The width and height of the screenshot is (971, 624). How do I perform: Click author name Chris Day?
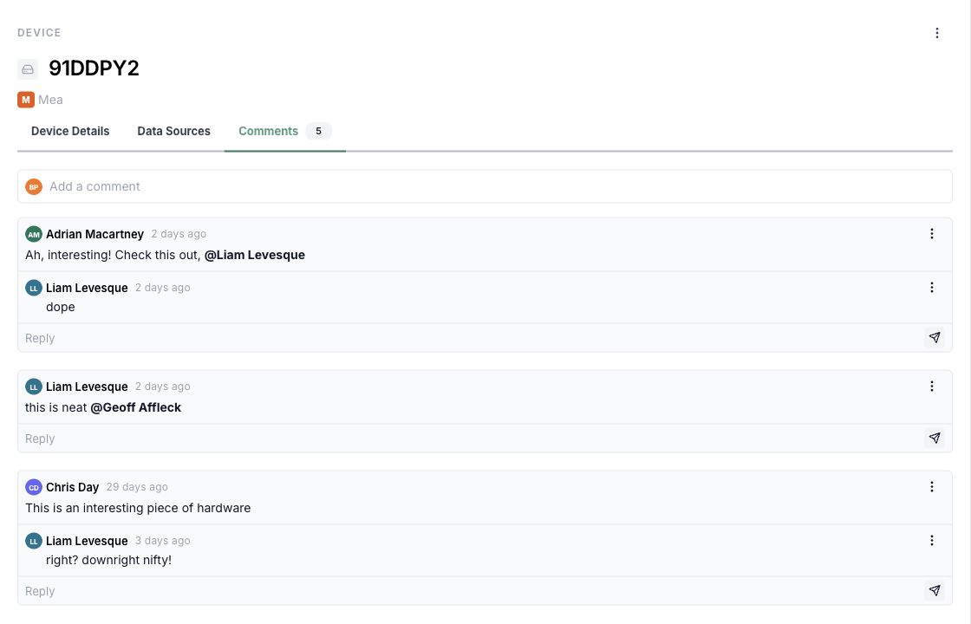click(73, 487)
